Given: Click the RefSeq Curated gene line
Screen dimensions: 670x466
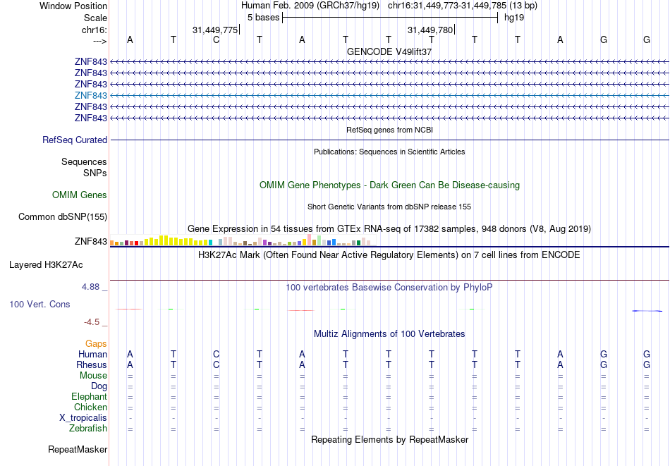Looking at the screenshot, I should click(389, 140).
